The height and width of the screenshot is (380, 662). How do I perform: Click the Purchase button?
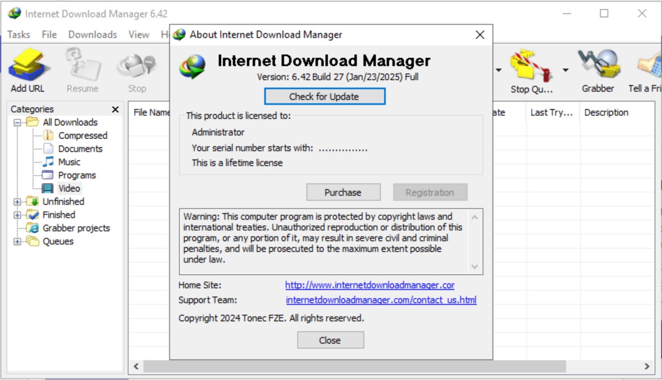click(x=343, y=192)
